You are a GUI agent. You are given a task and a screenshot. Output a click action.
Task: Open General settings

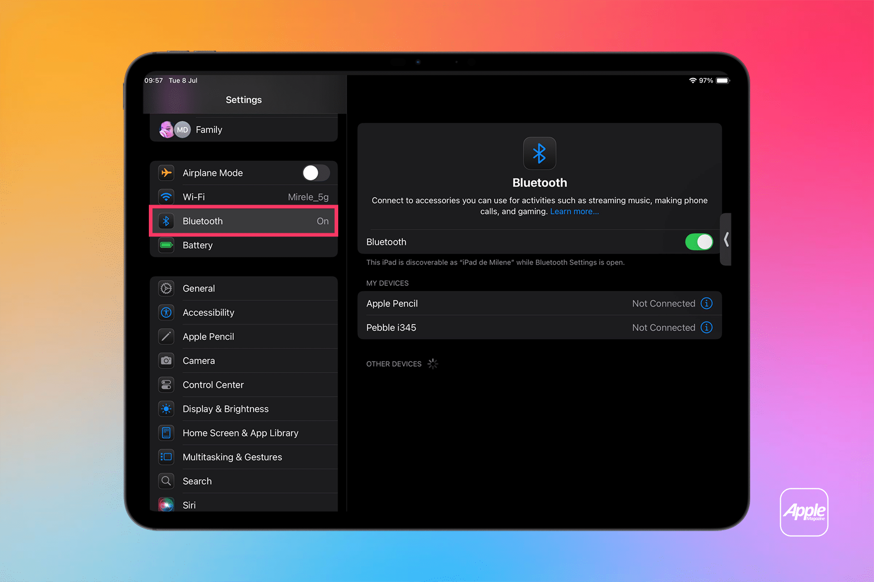244,288
